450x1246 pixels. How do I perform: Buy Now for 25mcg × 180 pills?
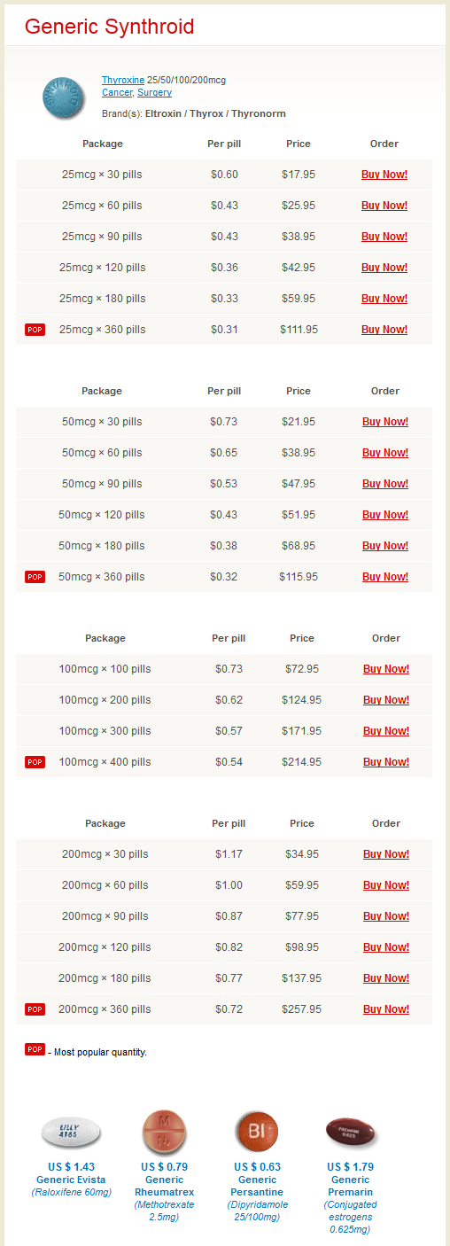[384, 299]
